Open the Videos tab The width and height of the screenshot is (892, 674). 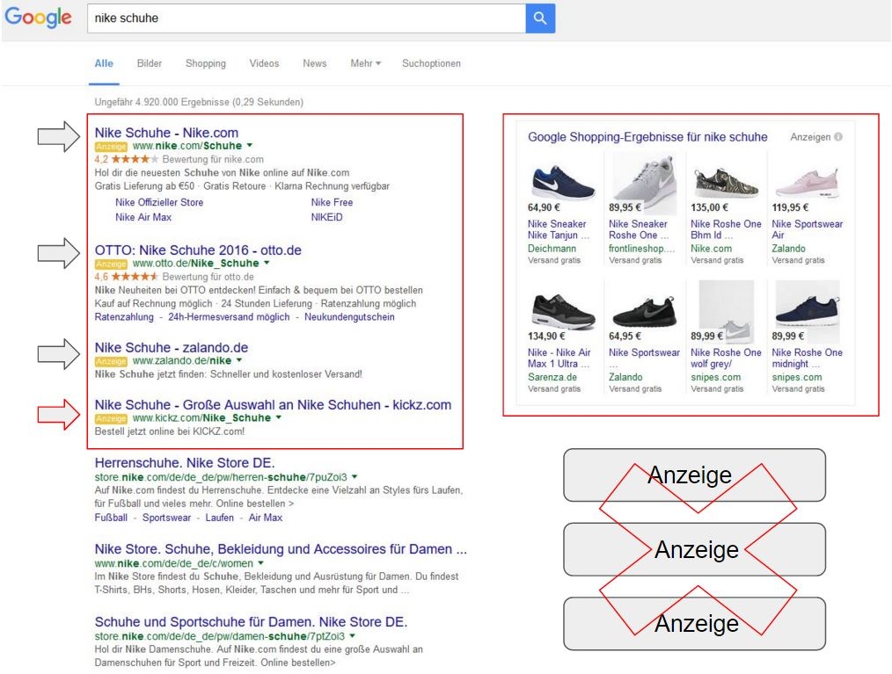pos(264,63)
